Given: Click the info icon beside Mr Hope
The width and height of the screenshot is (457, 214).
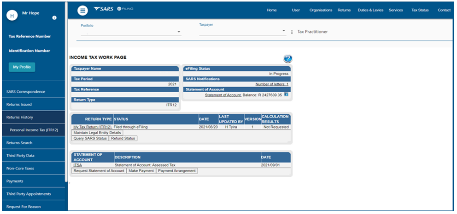Looking at the screenshot, I should pos(54,18).
